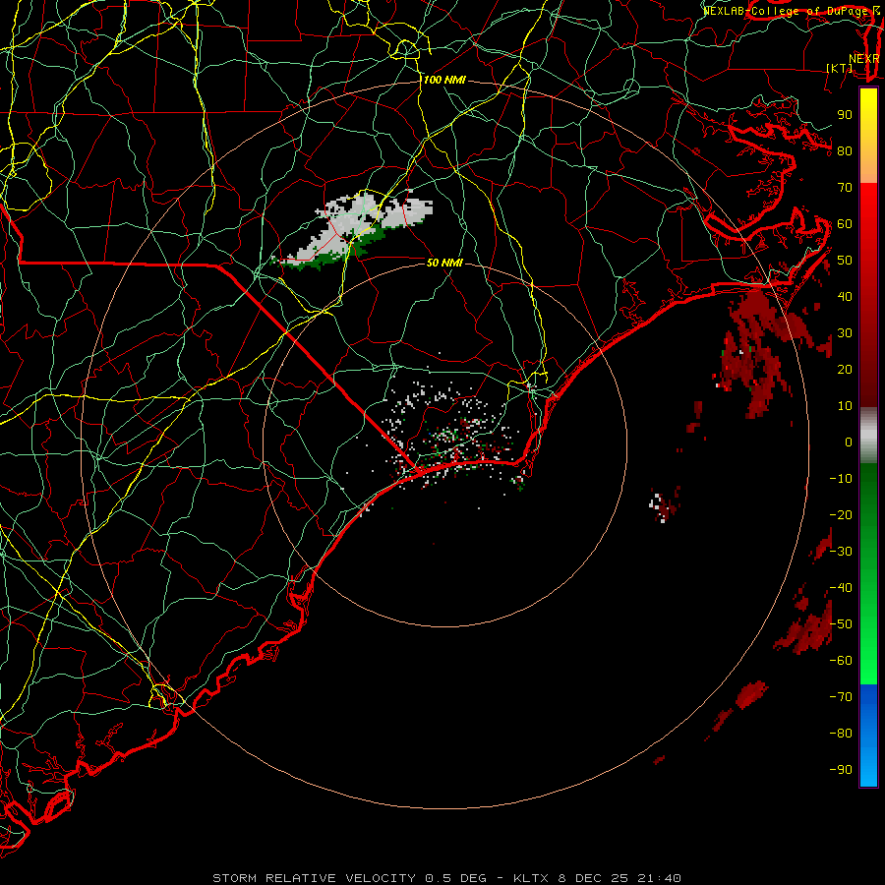
Task: Click the 100 NMI range ring label
Action: point(444,81)
